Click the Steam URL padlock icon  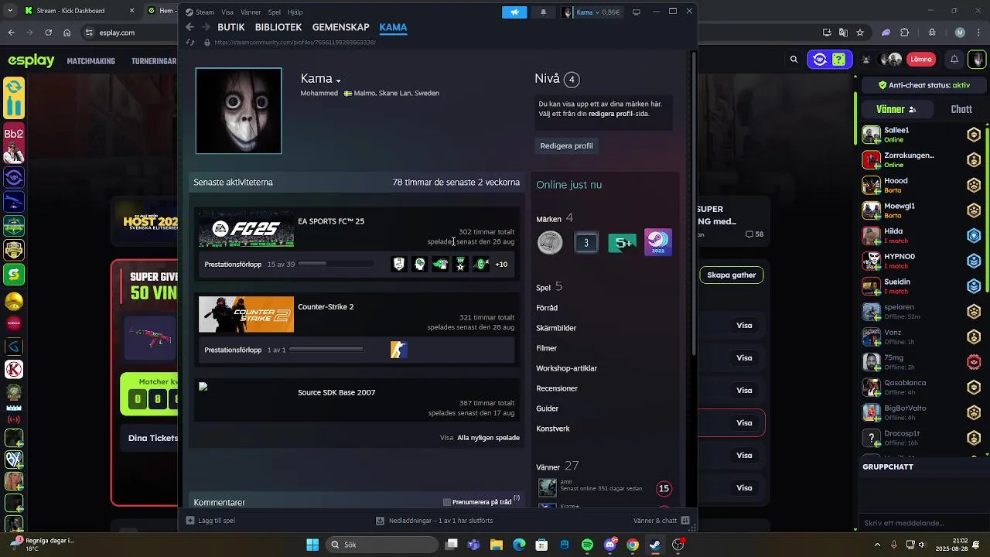pyautogui.click(x=207, y=43)
